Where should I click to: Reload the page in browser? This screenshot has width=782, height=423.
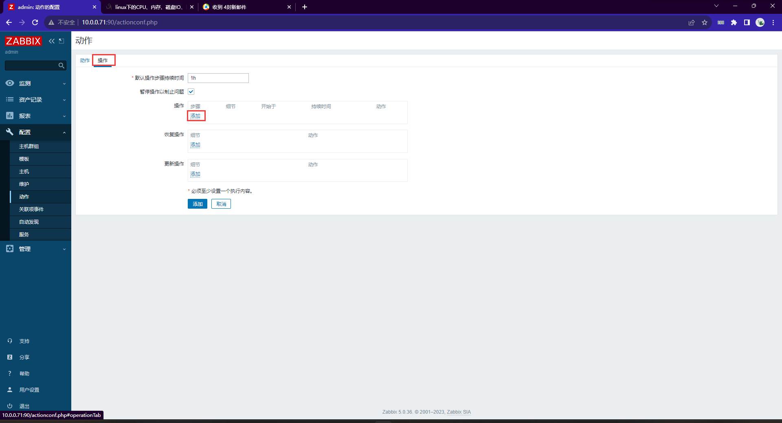pyautogui.click(x=35, y=22)
